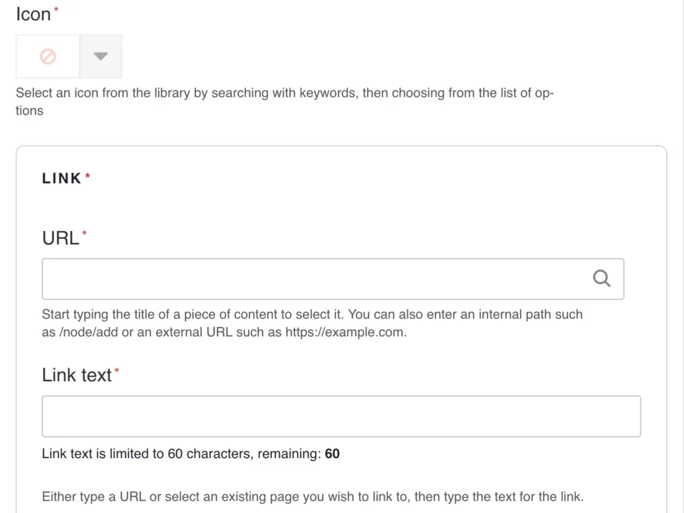Select the Link text label
This screenshot has width=684, height=513.
[76, 375]
